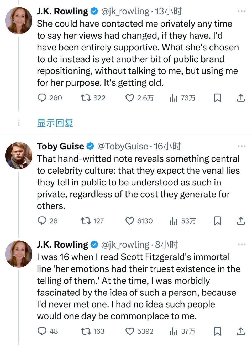
Task: Share Rowling's brand repositioning tweet
Action: [x=241, y=98]
